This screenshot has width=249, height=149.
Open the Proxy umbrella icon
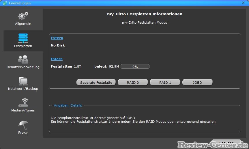pos(23,125)
